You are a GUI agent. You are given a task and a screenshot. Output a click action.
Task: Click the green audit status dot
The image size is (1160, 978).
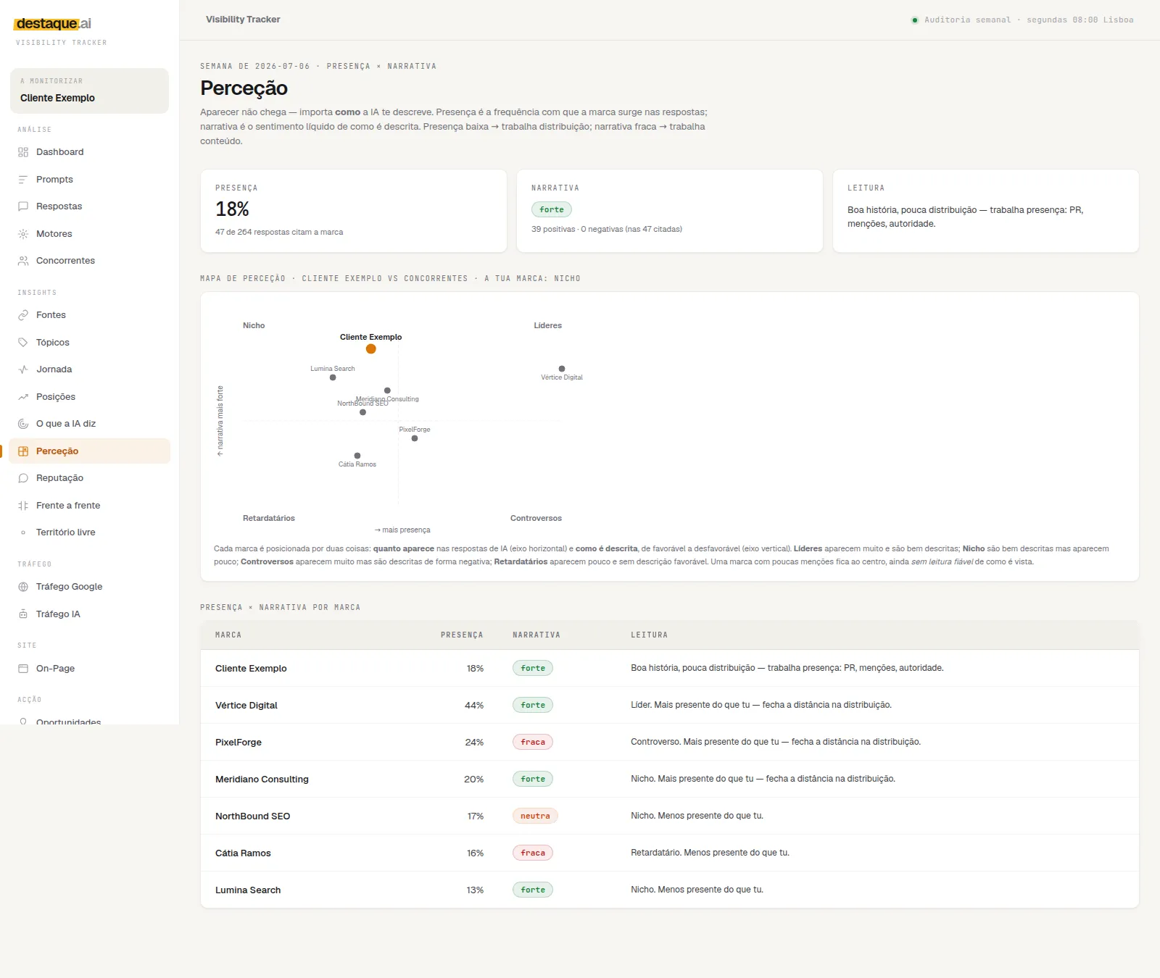point(915,20)
